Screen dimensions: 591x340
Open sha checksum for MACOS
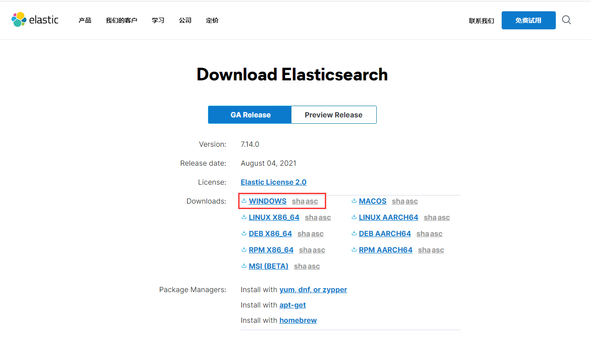398,201
